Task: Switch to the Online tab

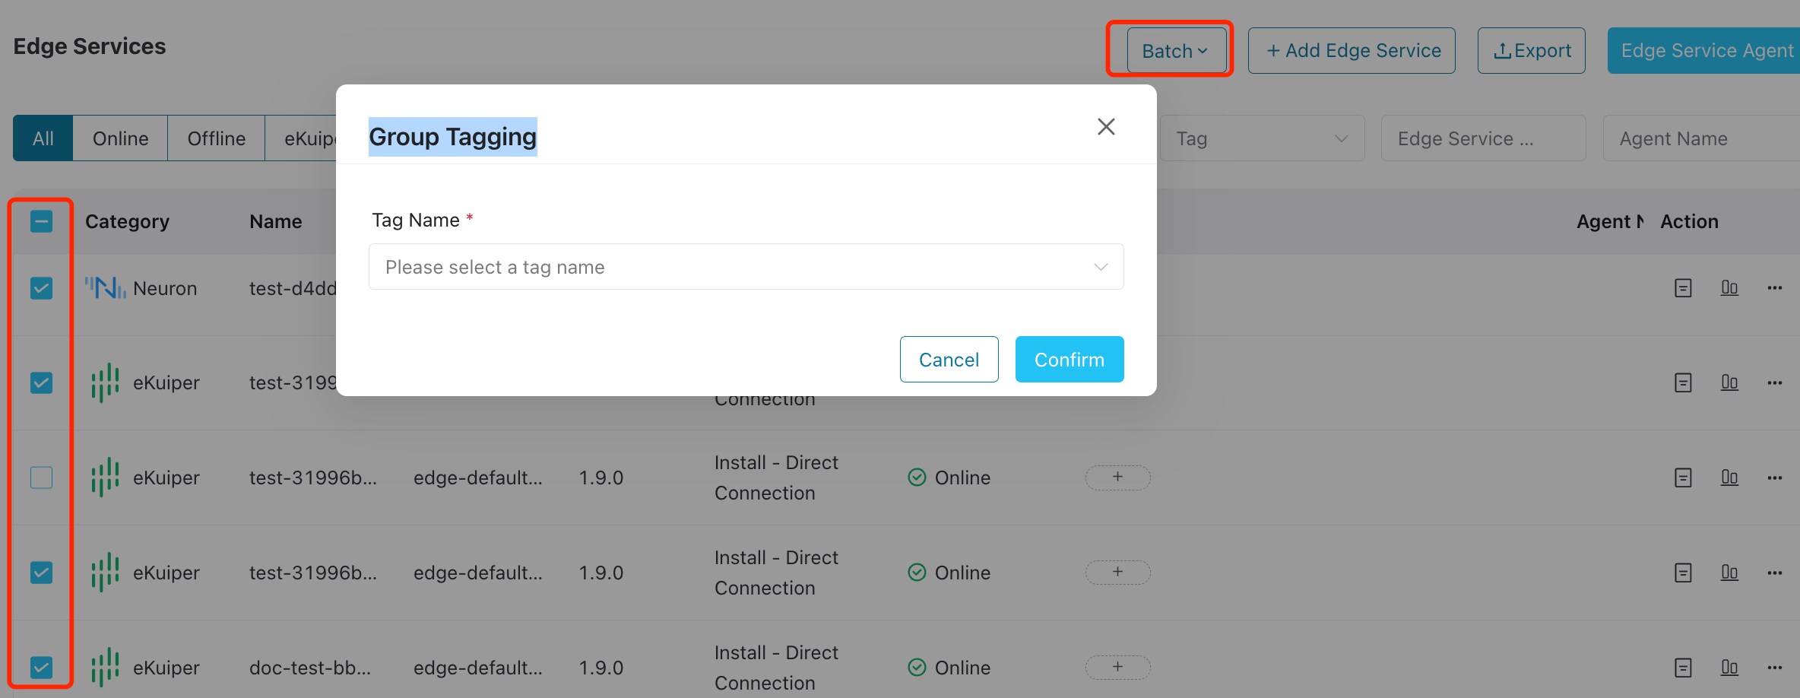Action: [x=120, y=138]
